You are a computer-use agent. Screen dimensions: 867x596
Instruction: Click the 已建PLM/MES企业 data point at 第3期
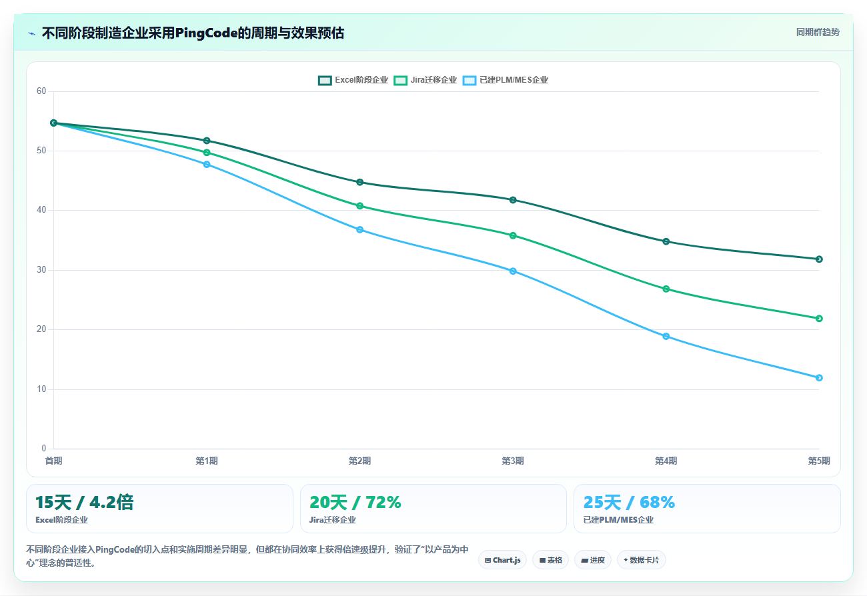513,271
